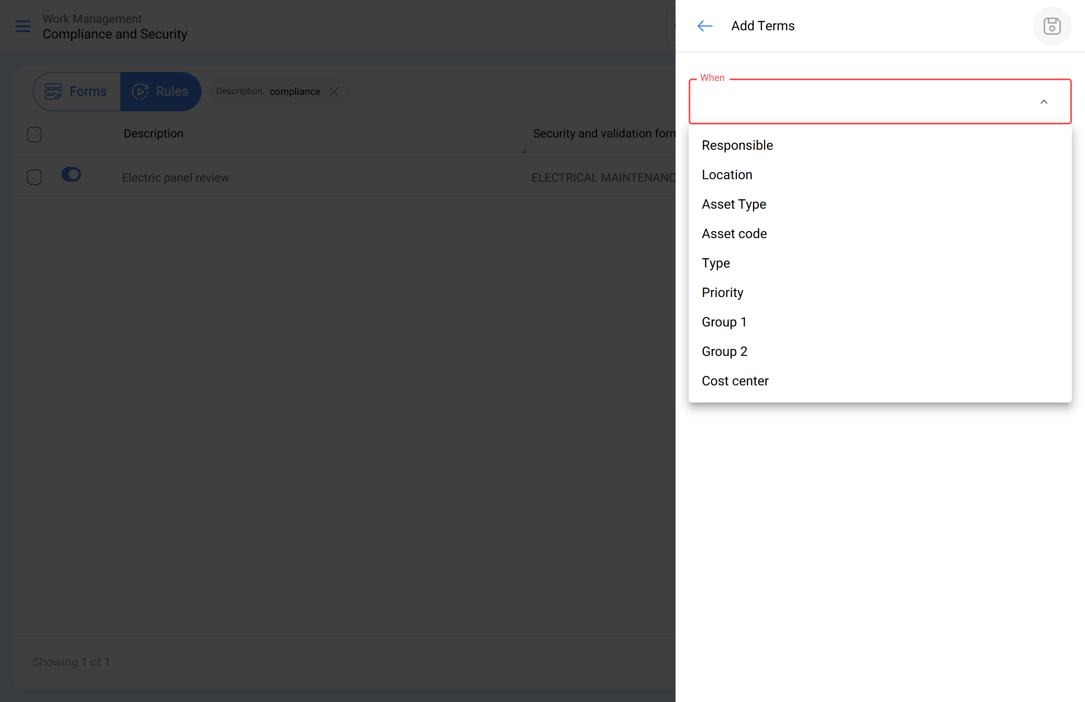Choose the Asset Type option
This screenshot has width=1085, height=702.
[x=734, y=204]
